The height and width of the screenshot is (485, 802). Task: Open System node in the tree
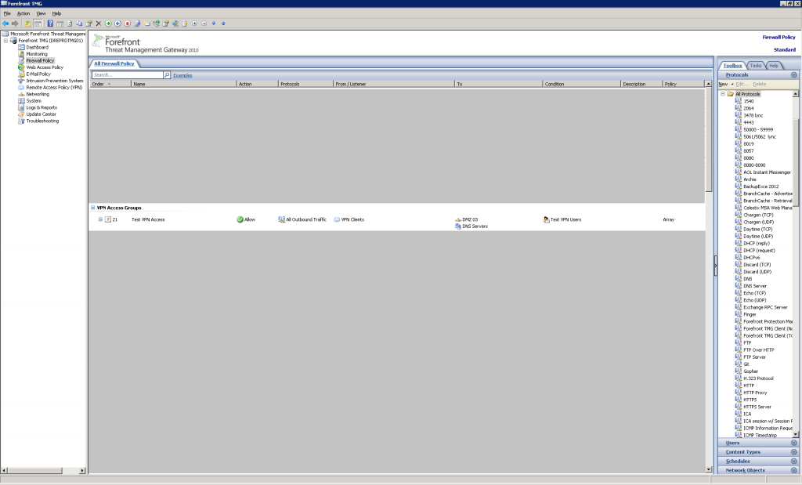34,101
